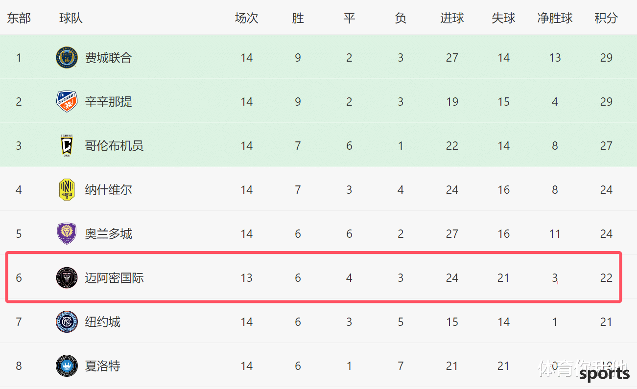Image resolution: width=637 pixels, height=389 pixels.
Task: Click the 球队 column header
Action: pos(71,18)
